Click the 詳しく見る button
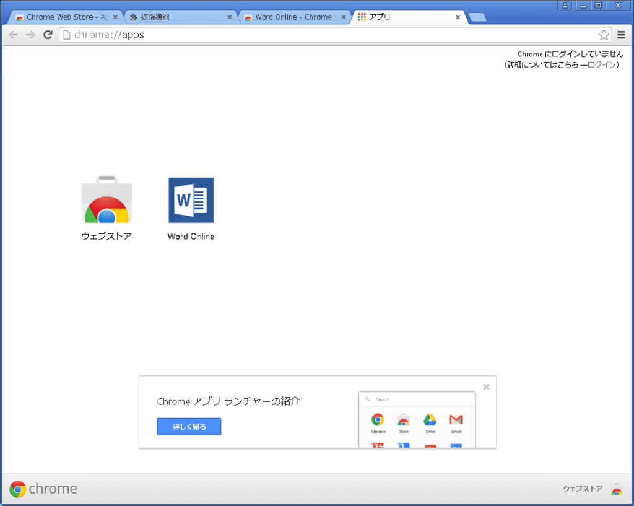Screen dimensions: 634x506 pos(189,426)
